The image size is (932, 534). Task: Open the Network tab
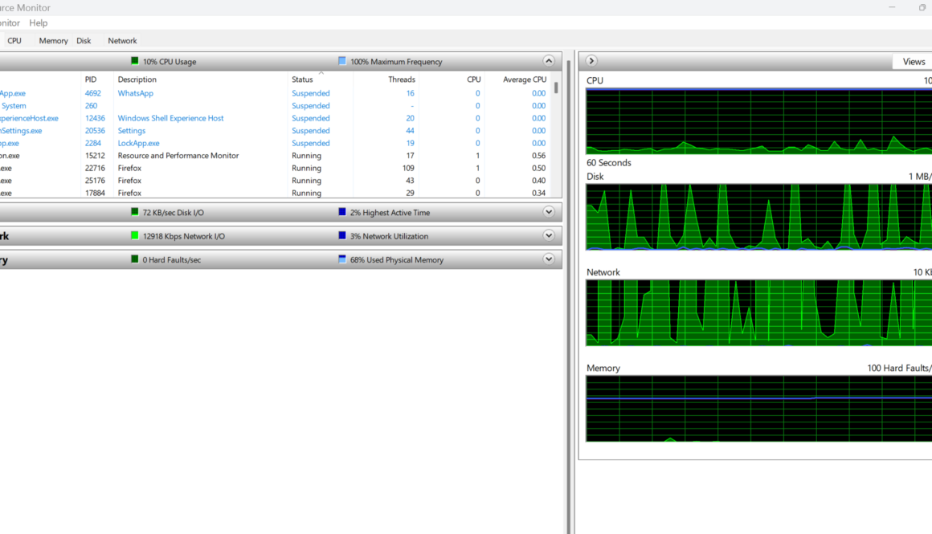click(122, 41)
